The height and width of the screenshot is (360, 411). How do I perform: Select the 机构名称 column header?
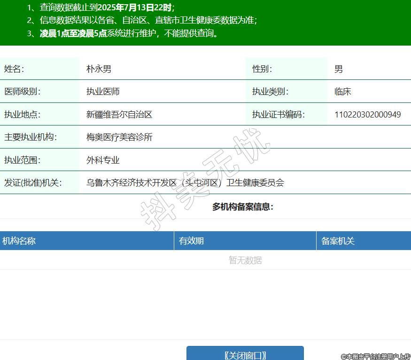point(19,241)
